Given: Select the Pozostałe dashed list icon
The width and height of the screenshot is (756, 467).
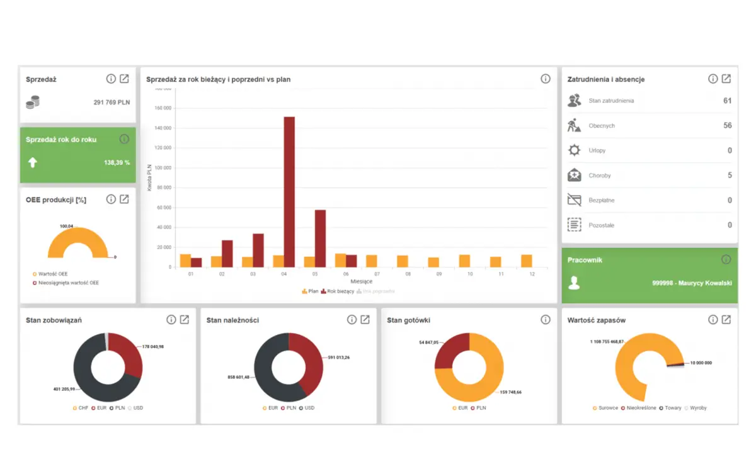Looking at the screenshot, I should click(574, 225).
